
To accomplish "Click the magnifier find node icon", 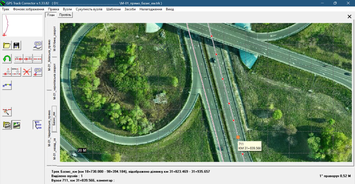I will click(7, 112).
